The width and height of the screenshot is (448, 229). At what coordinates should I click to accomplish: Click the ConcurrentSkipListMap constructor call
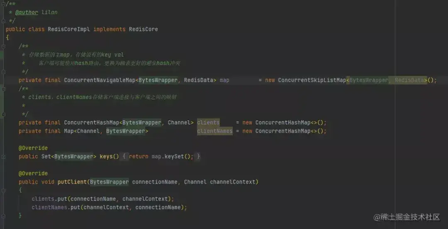[x=312, y=80]
